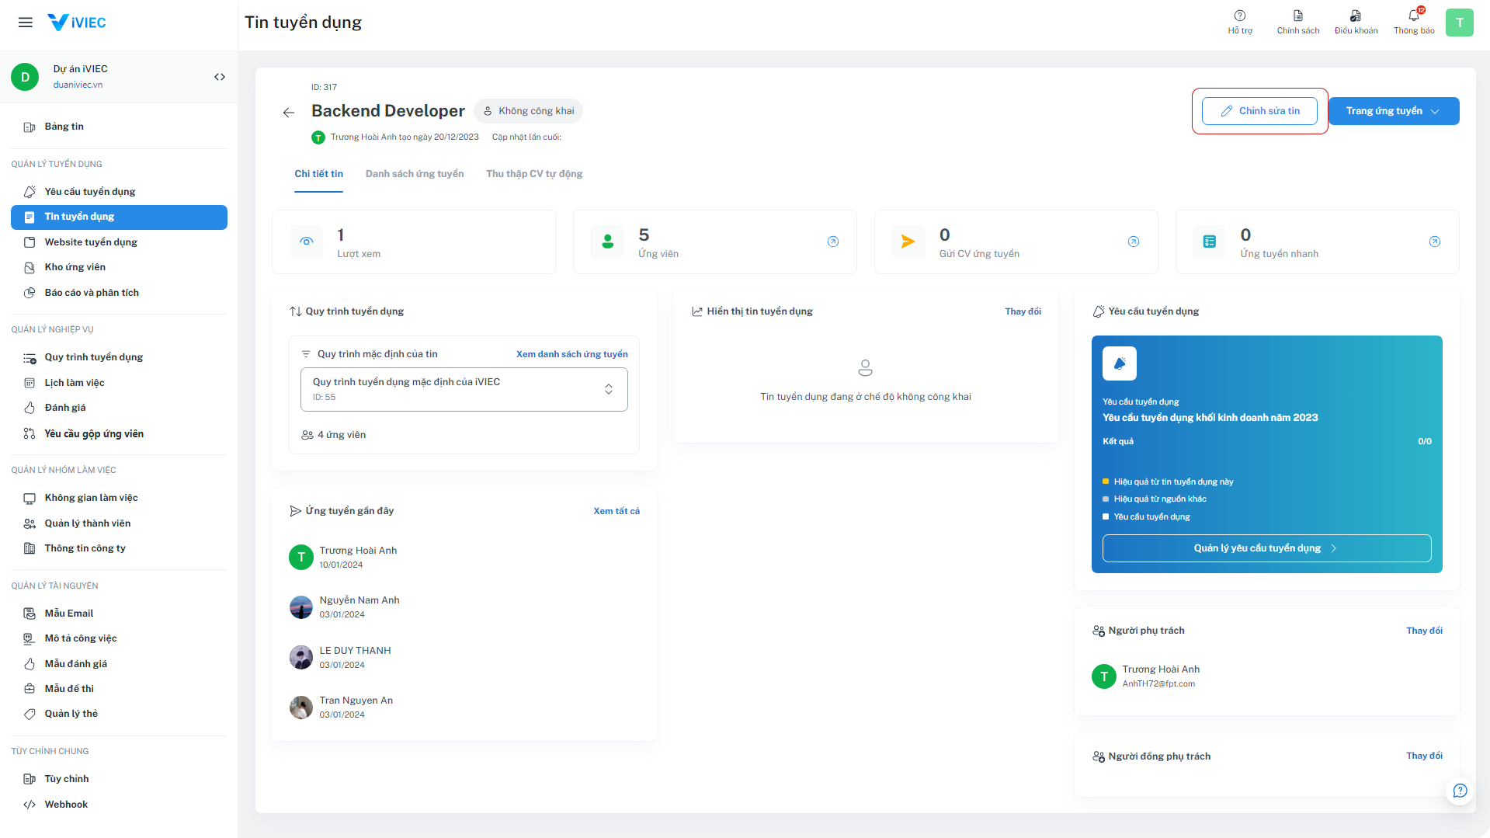This screenshot has width=1490, height=838.
Task: Open Kho ứng viên in sidebar
Action: [x=75, y=267]
